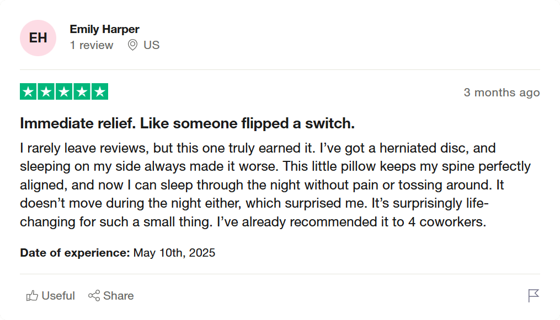Open Emily Harper's profile name
This screenshot has width=560, height=320.
point(104,29)
